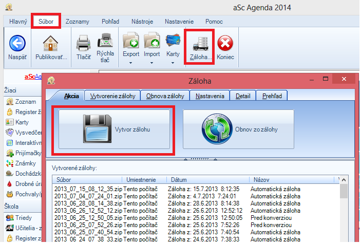361x243 pixels.
Task: Open the Nástroje ribbon tab
Action: tap(142, 22)
